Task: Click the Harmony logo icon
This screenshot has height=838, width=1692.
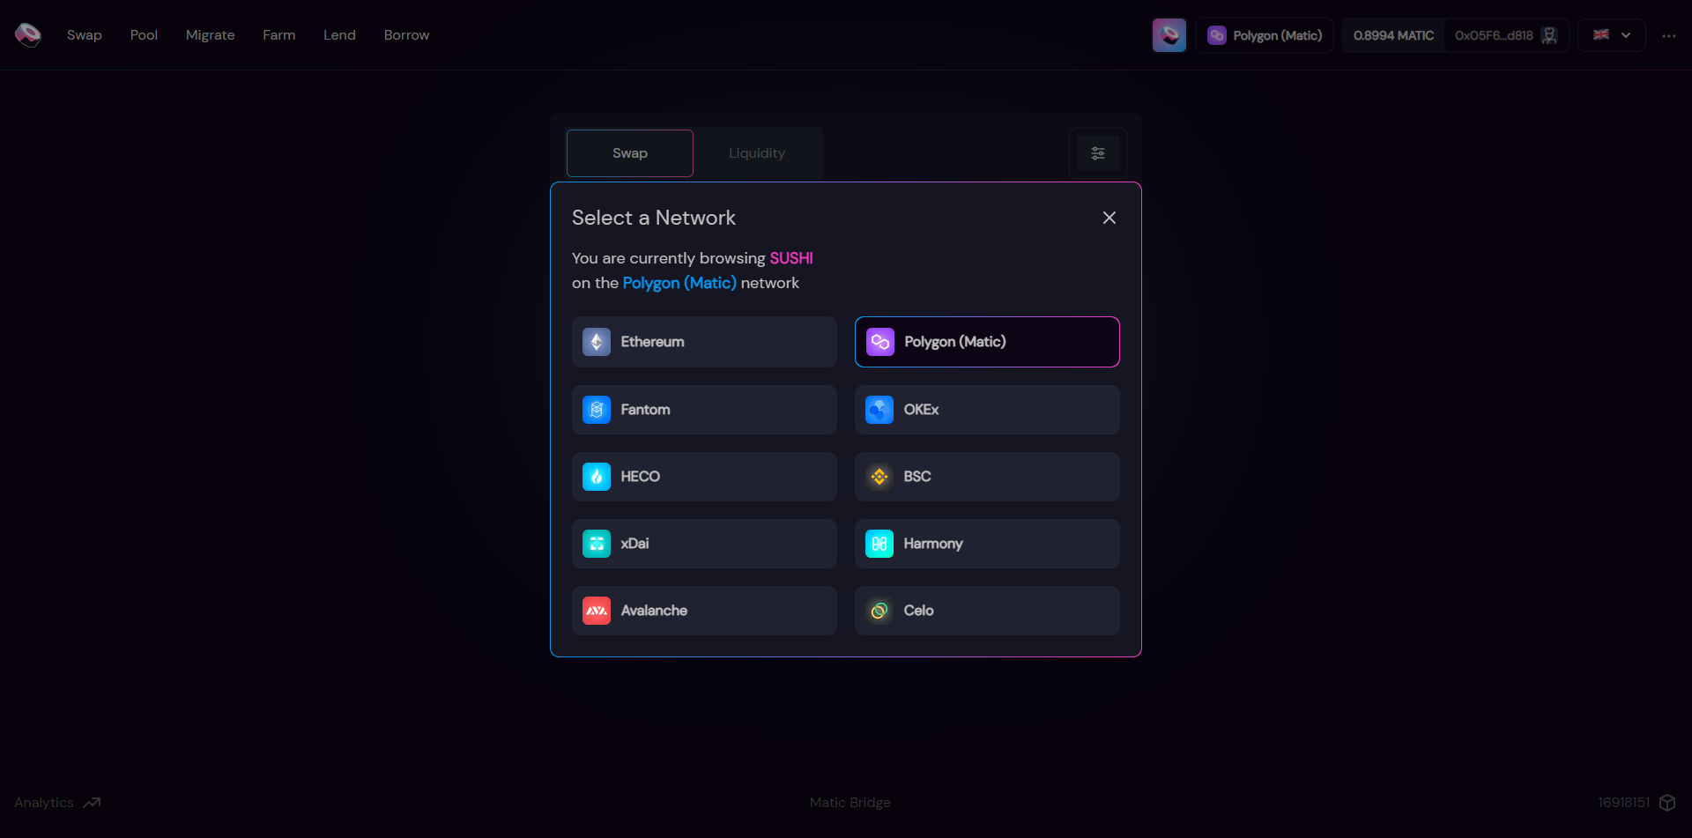Action: coord(879,544)
